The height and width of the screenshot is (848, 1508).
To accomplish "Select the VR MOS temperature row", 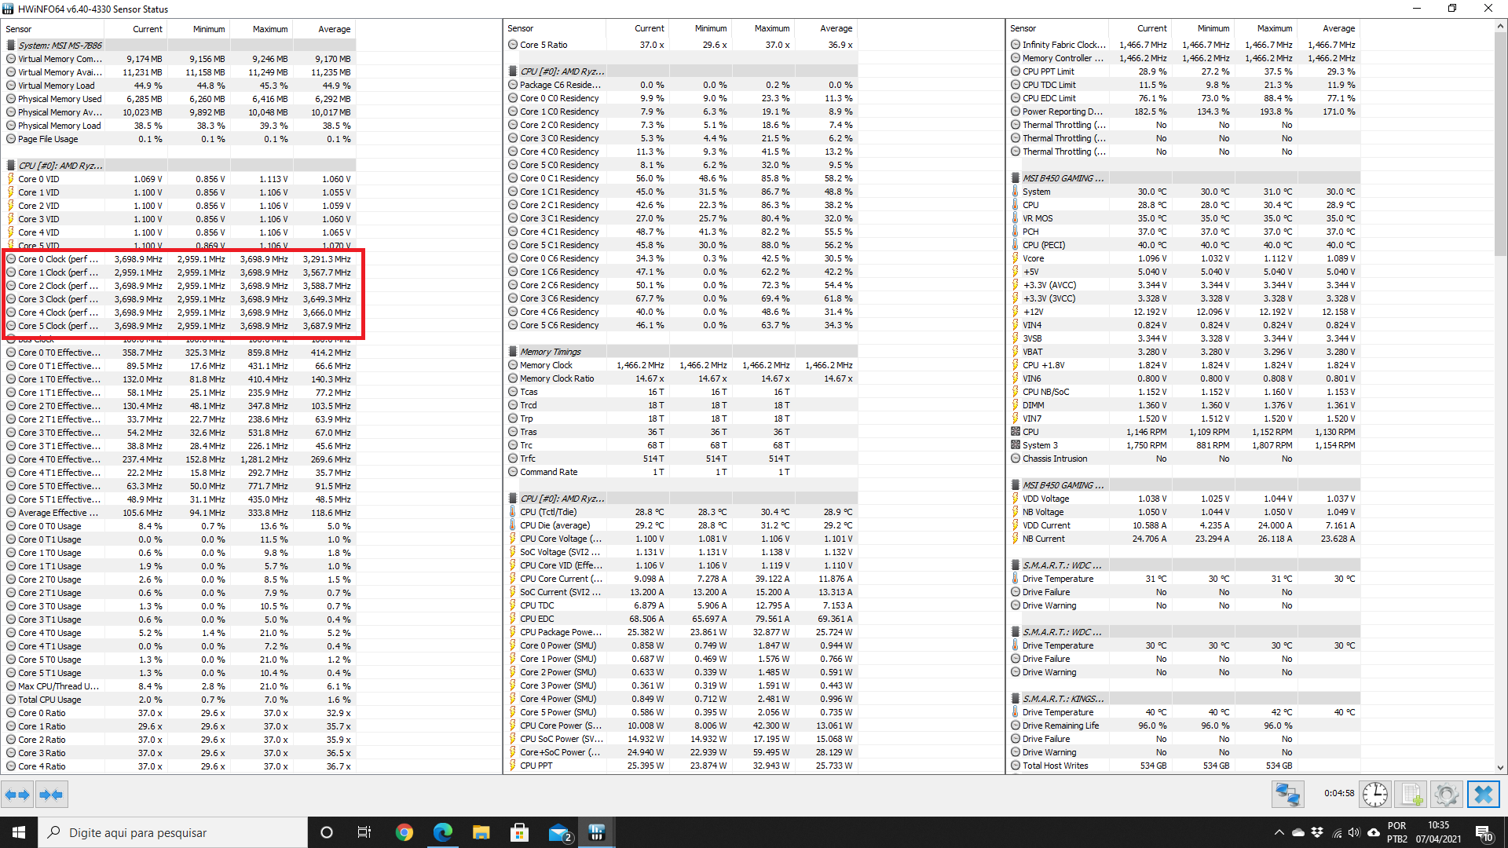I will (x=1184, y=218).
